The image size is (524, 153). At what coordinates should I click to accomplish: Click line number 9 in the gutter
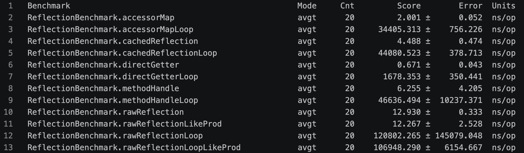(10, 100)
